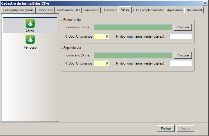This screenshot has width=209, height=136.
Task: Open the Rodoviário 3.00 tab
Action: pos(68,10)
